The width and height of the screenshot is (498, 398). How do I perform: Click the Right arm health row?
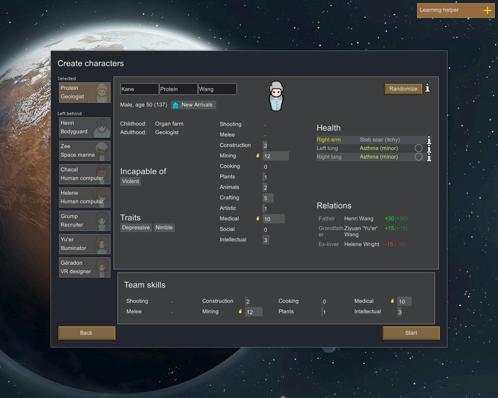pyautogui.click(x=374, y=140)
